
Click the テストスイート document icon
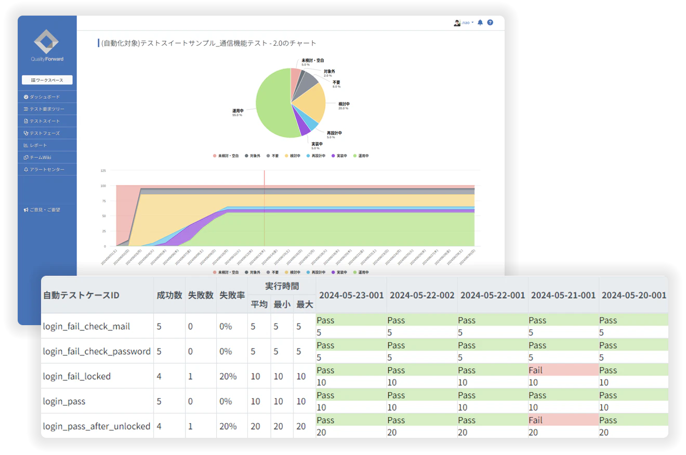(26, 121)
